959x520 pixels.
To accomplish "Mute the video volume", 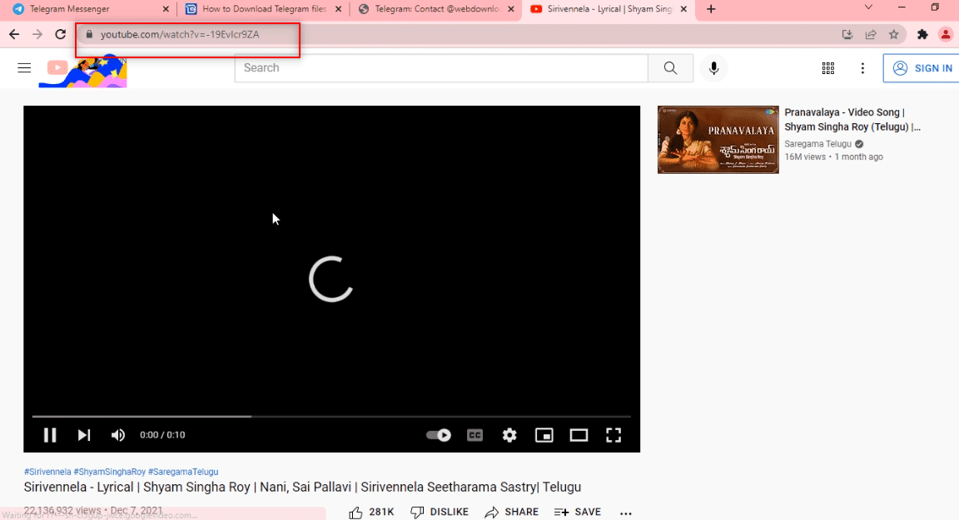I will coord(118,434).
